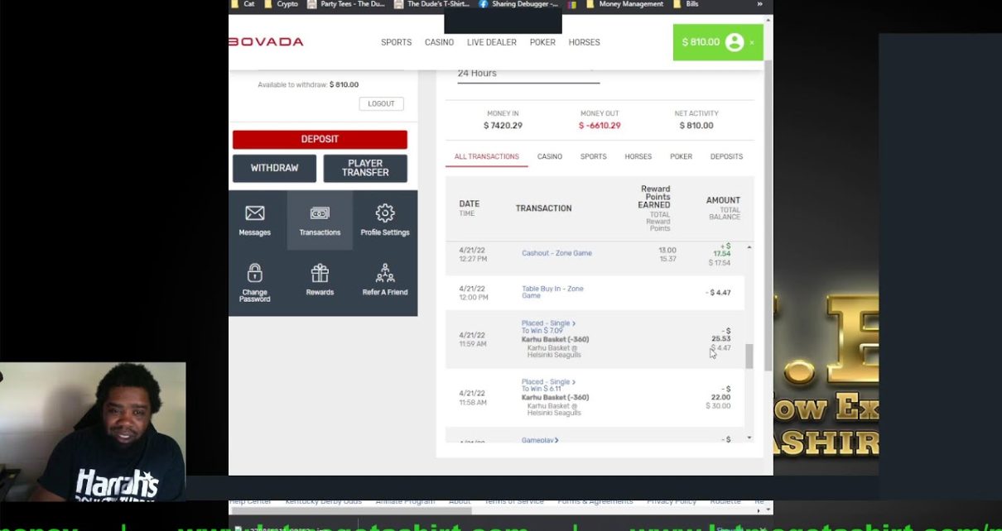Open the Cat bookmark folder
The height and width of the screenshot is (531, 1002).
coord(243,4)
